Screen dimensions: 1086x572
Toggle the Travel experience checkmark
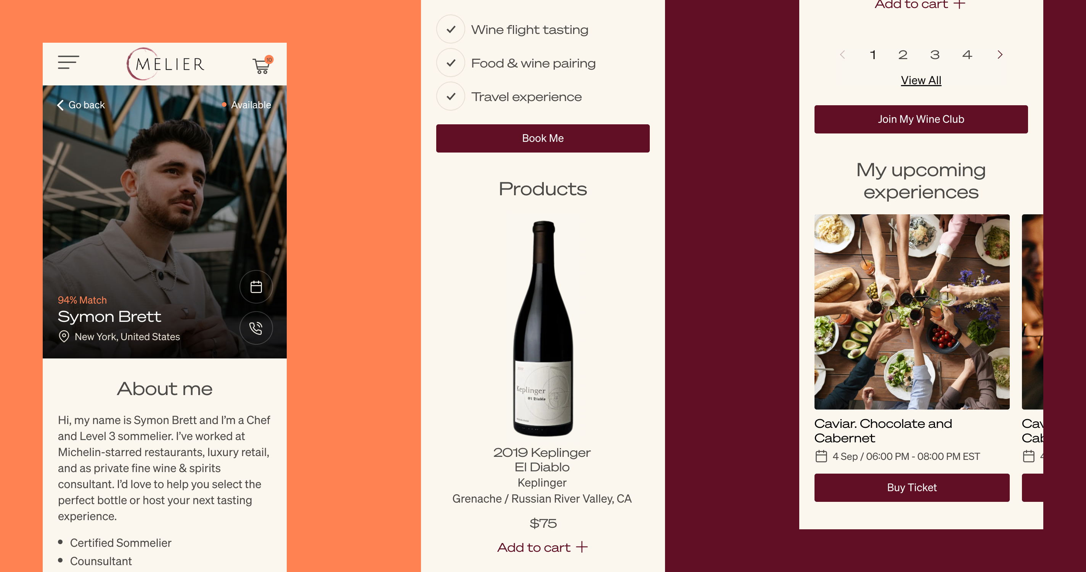tap(451, 96)
